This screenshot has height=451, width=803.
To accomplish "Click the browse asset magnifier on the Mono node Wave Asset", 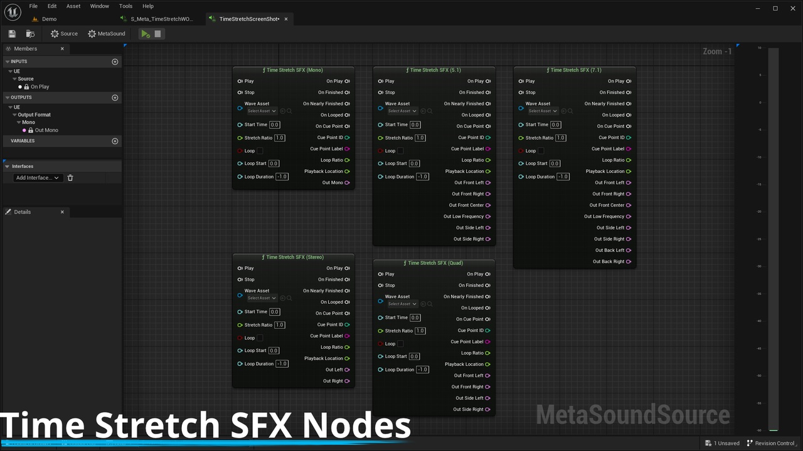I will tap(289, 111).
